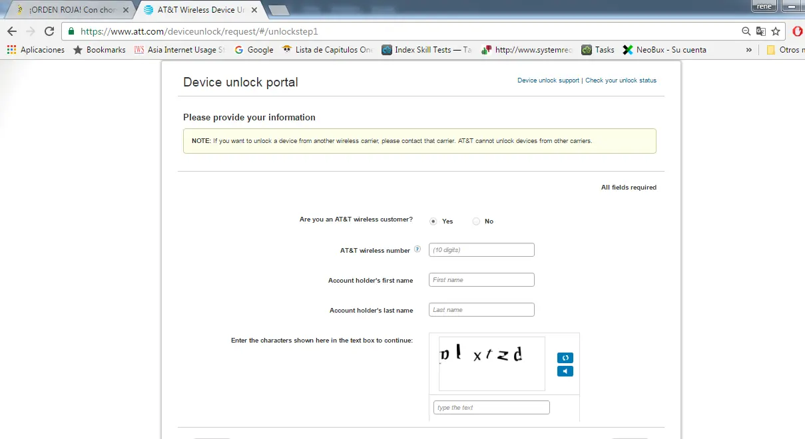Viewport: 805px width, 439px height.
Task: Play the audio captcha speaker button
Action: 565,371
